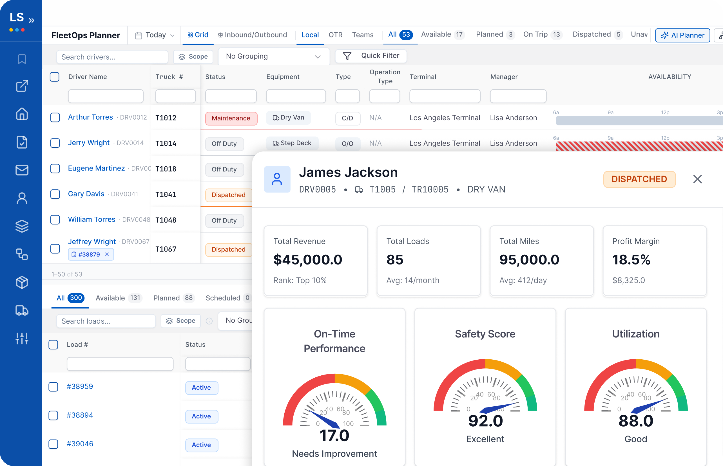Open Arthur Torres driver link
Image resolution: width=723 pixels, height=466 pixels.
point(91,117)
